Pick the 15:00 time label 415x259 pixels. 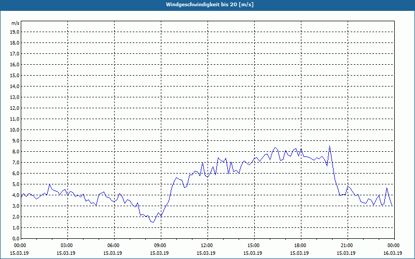point(254,246)
